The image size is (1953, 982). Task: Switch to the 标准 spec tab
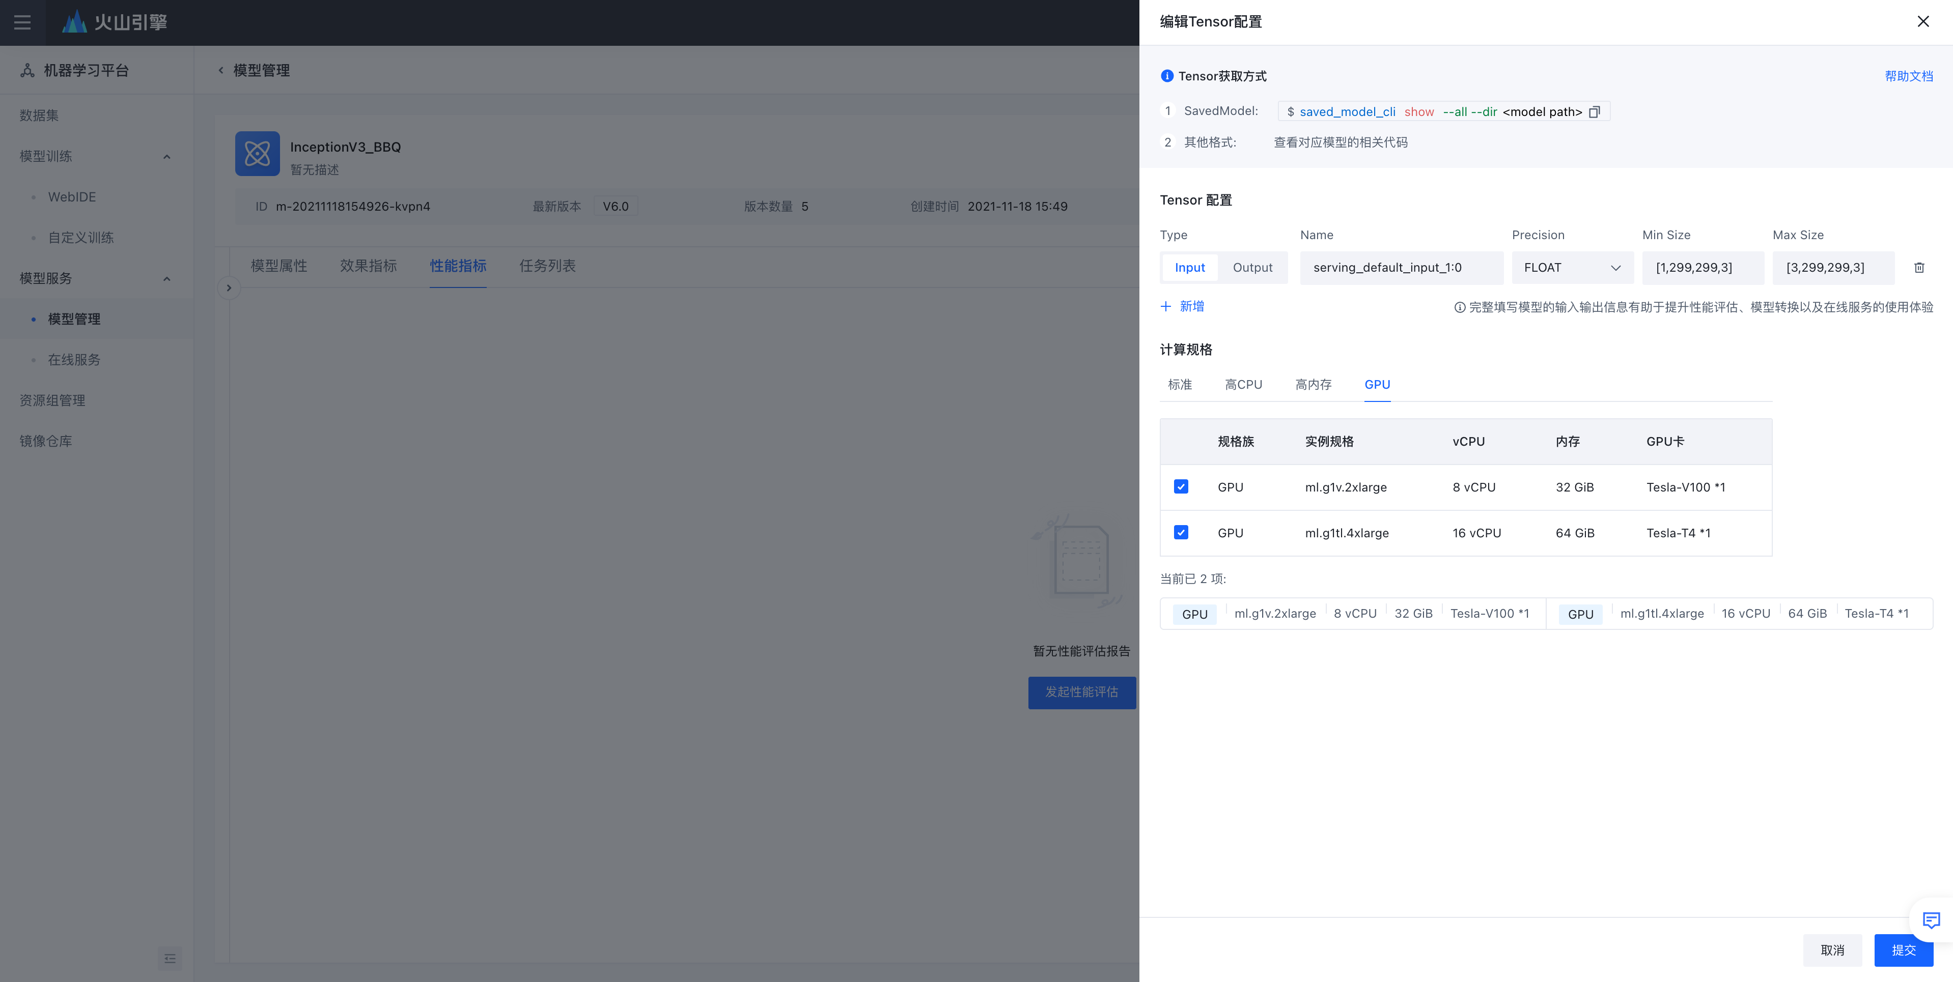[1180, 384]
